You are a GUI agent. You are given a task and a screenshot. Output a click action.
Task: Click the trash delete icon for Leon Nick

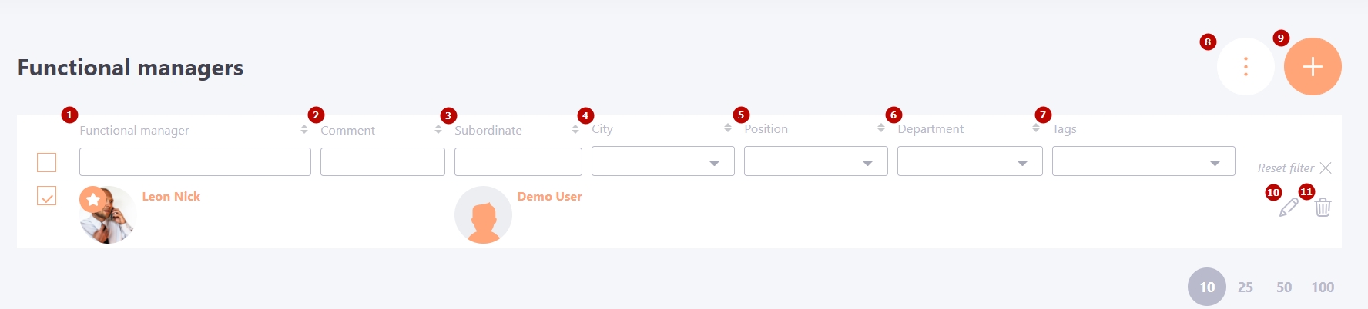pos(1323,207)
